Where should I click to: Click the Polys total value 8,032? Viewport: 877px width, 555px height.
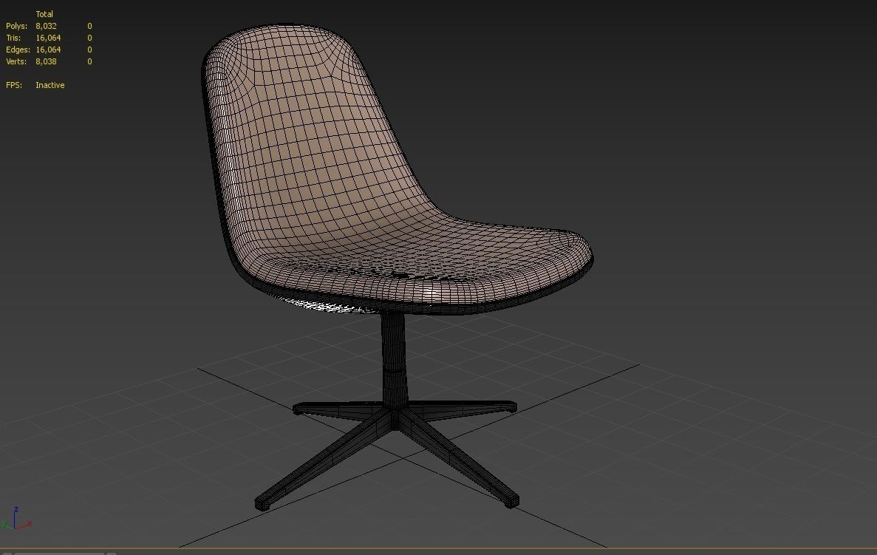pyautogui.click(x=46, y=26)
